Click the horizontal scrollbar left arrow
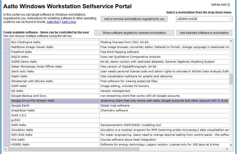The image size is (237, 154). click(x=6, y=149)
